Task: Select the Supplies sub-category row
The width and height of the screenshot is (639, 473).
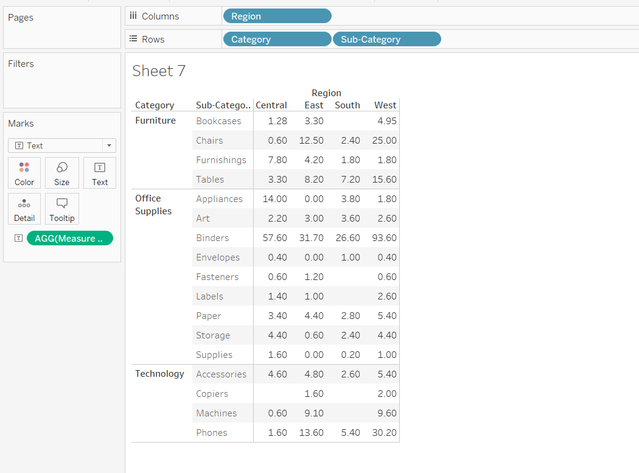Action: 214,355
